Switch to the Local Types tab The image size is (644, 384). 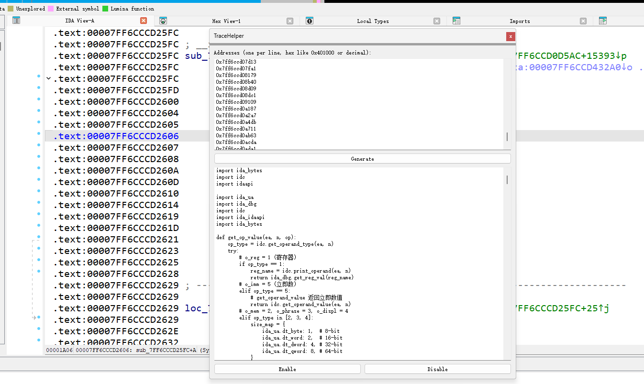373,21
